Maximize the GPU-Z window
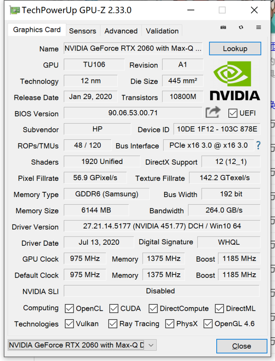 pyautogui.click(x=222, y=10)
